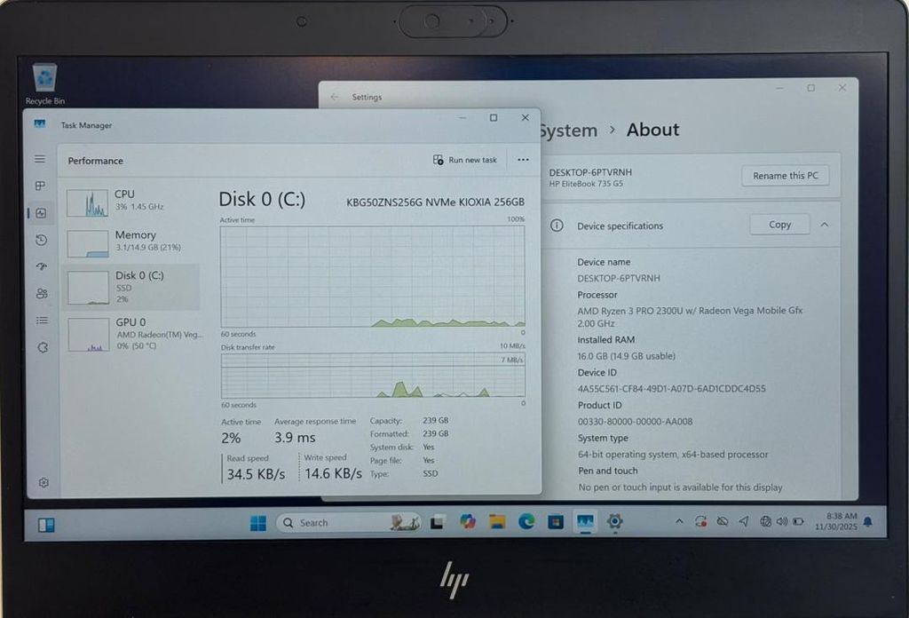Screen dimensions: 909x618
Task: Open Task Manager settings gear
Action: 43,482
